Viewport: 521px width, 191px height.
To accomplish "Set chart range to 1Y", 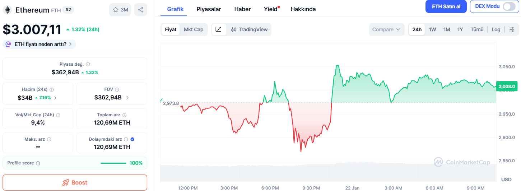I will click(460, 29).
